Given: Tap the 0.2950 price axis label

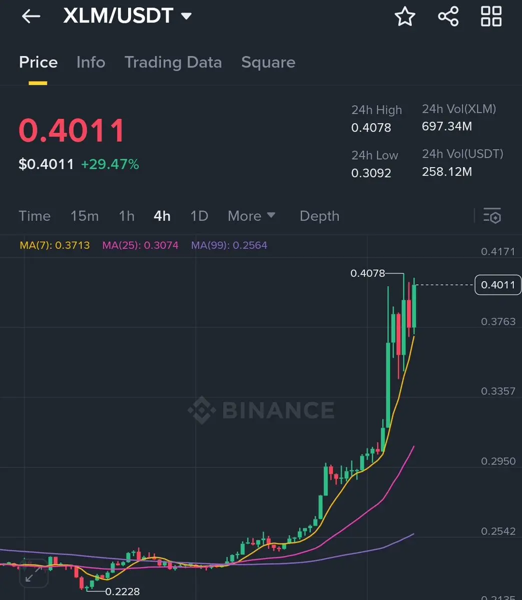Looking at the screenshot, I should [498, 461].
